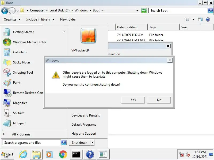Open Notepad from Start menu
This screenshot has width=214, height=160.
pos(34,123)
